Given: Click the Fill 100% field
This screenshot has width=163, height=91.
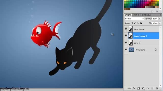Looking at the screenshot, I should (155, 23).
